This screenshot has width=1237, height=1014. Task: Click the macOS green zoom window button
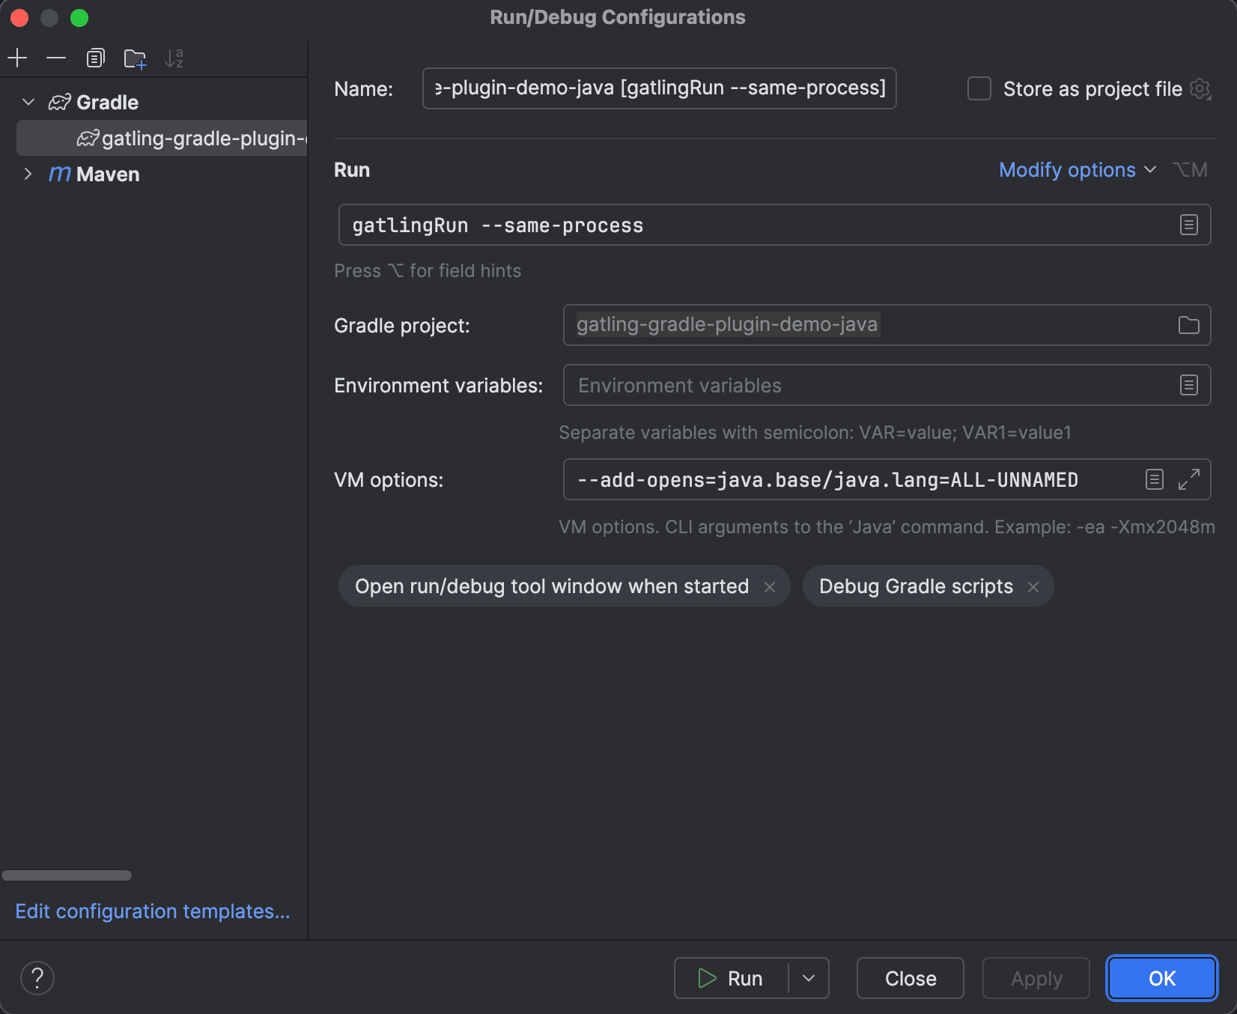[x=79, y=18]
